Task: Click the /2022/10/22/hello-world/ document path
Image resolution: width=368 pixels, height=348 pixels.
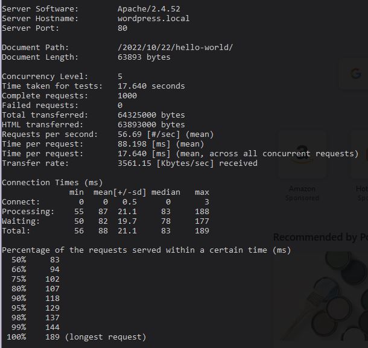Action: (175, 48)
